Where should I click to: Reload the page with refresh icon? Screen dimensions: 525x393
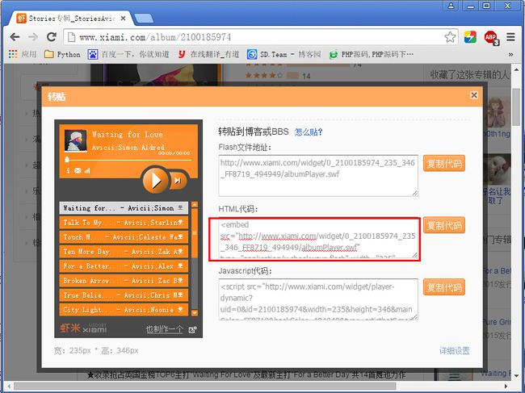click(x=52, y=37)
